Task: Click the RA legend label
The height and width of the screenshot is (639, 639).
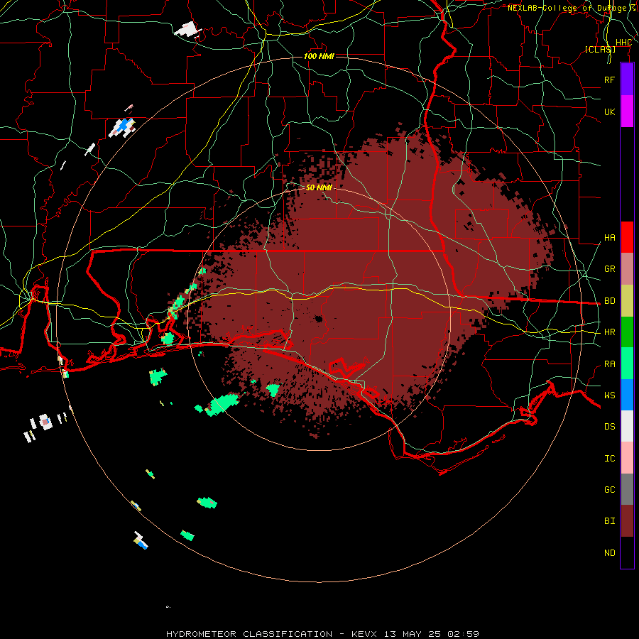Action: click(x=609, y=364)
